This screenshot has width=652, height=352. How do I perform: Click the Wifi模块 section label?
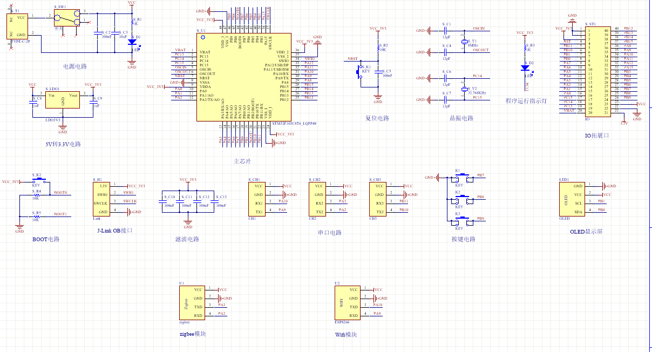[x=346, y=335]
